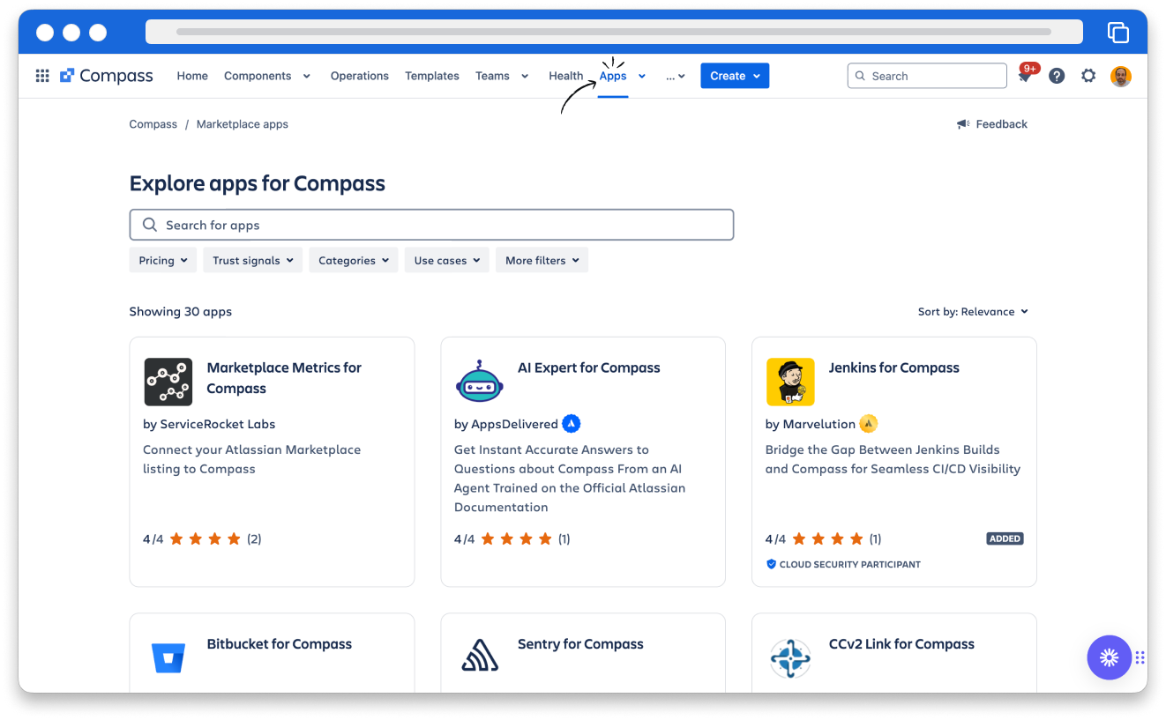The width and height of the screenshot is (1166, 720).
Task: Click the ADDED badge on Jenkins card
Action: click(1005, 538)
